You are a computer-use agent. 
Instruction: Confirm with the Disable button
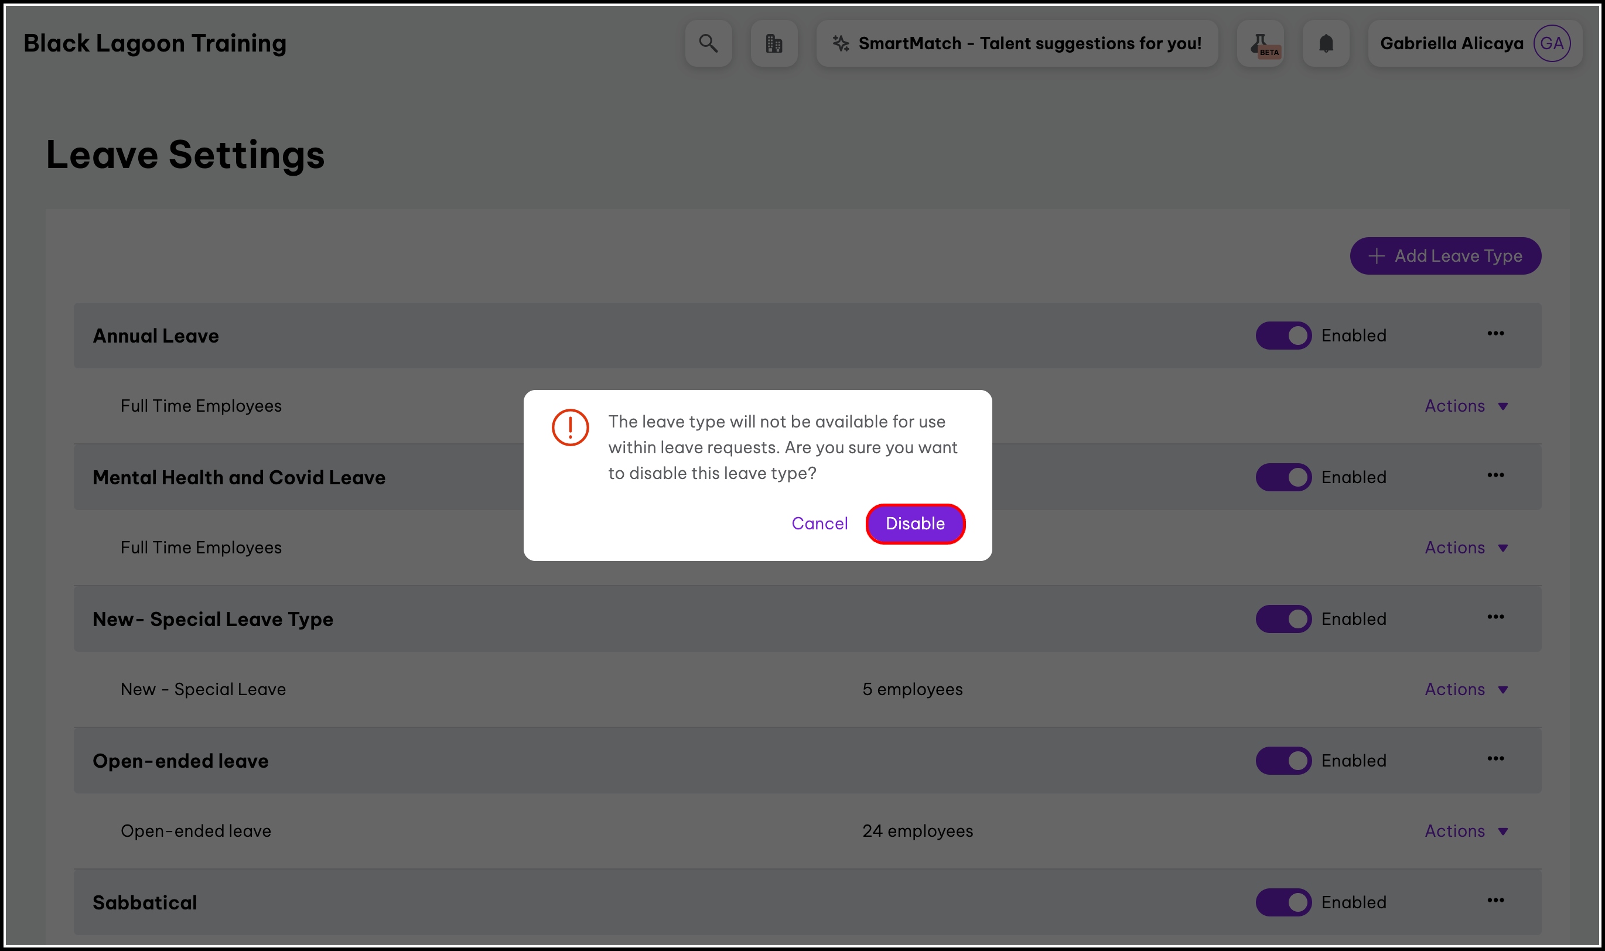(914, 524)
